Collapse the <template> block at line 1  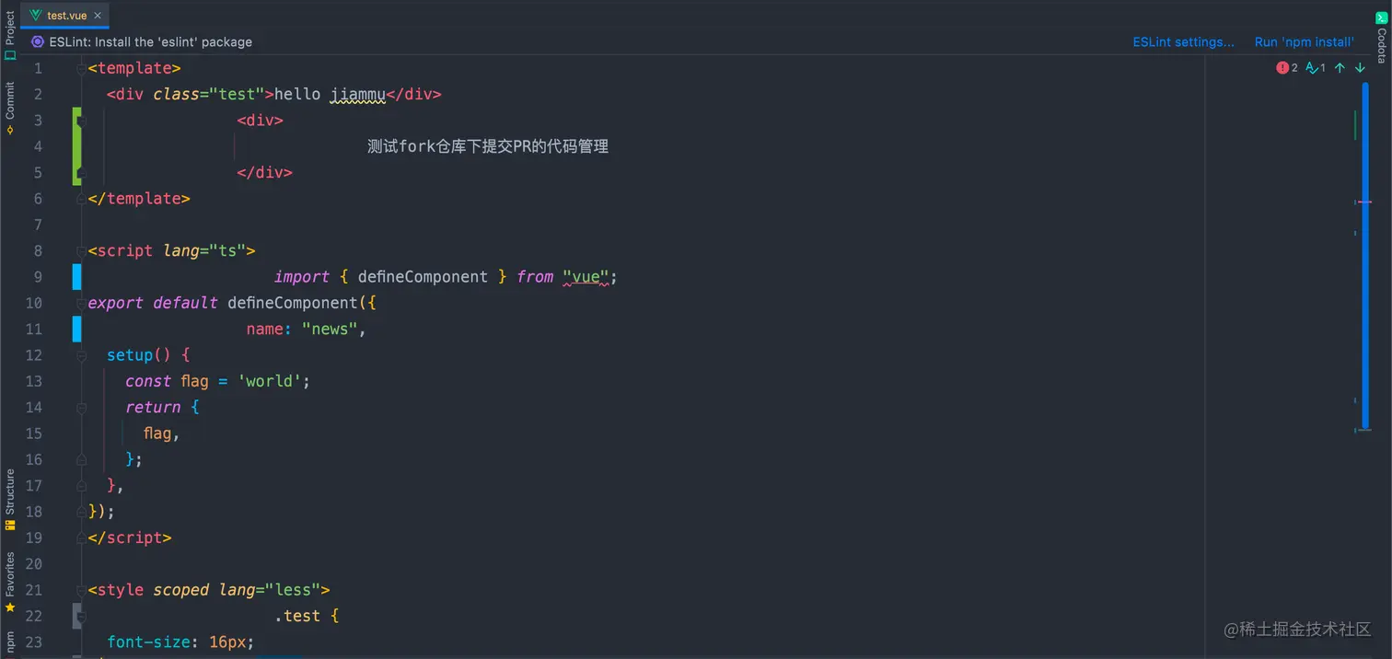(82, 68)
